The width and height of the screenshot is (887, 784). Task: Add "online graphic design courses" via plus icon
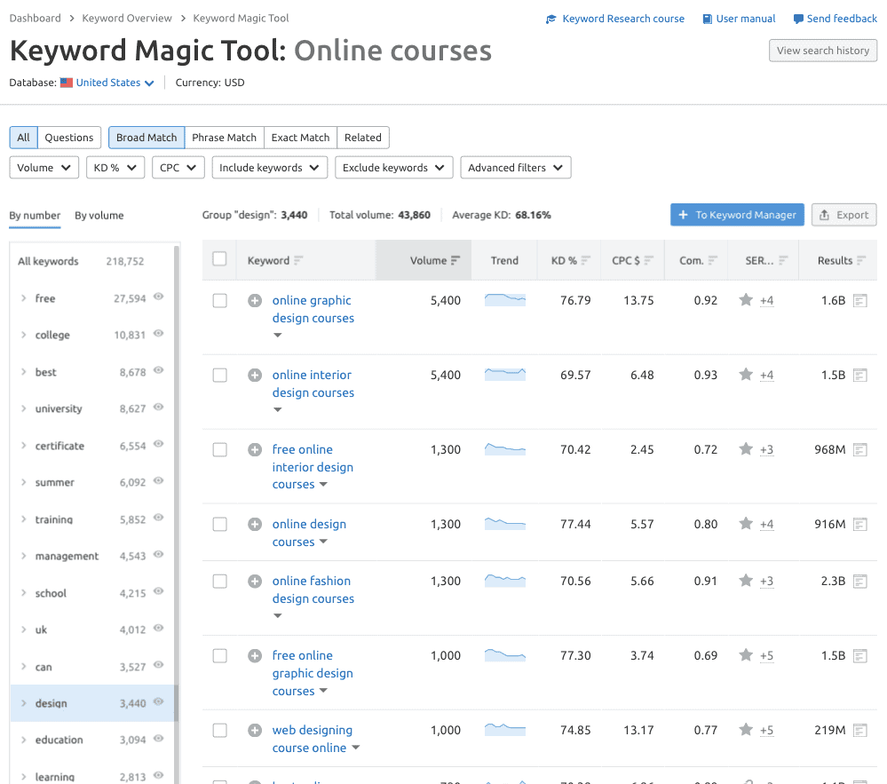point(254,300)
